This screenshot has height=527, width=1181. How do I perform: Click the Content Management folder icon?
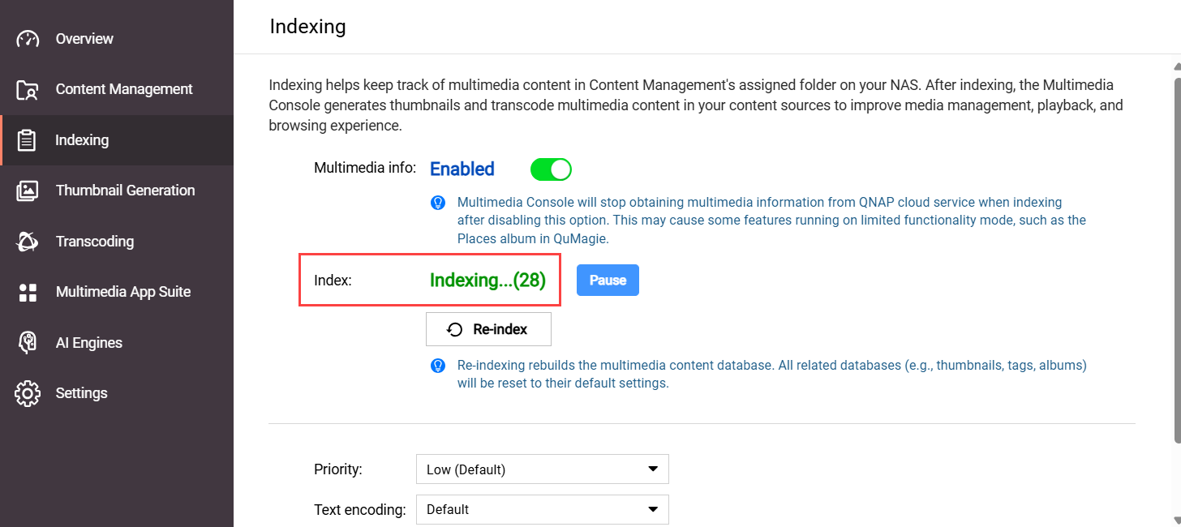tap(28, 90)
